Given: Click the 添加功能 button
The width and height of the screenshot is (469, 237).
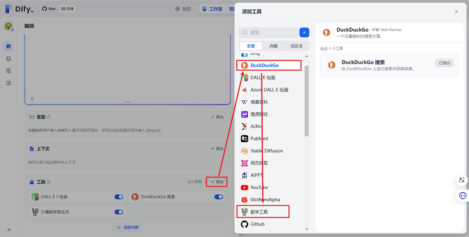Looking at the screenshot, I should pos(128,227).
